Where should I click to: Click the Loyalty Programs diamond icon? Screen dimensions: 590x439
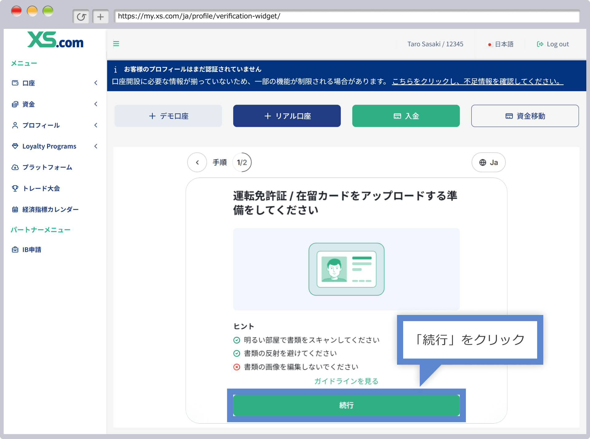[15, 146]
